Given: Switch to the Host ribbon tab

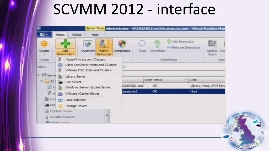Looking at the screenshot, I should click(x=95, y=35).
